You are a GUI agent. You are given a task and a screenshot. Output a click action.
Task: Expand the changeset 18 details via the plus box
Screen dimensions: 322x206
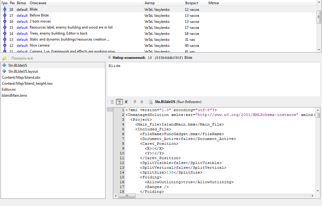click(109, 57)
